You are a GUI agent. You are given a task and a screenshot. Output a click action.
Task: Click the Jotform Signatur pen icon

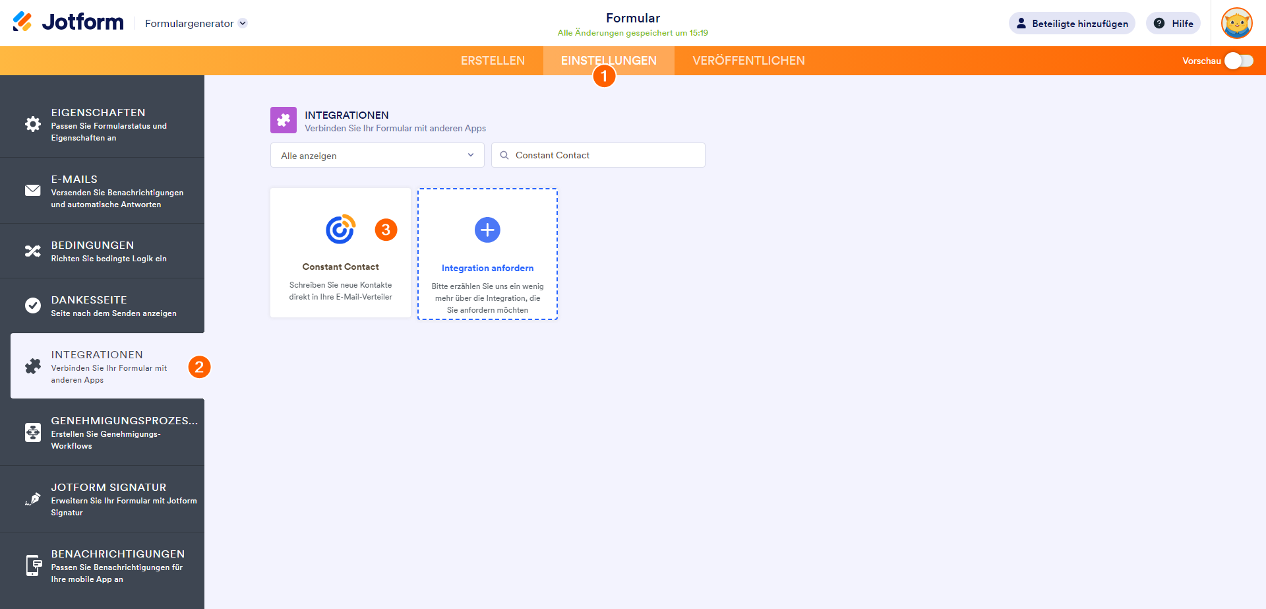tap(33, 499)
